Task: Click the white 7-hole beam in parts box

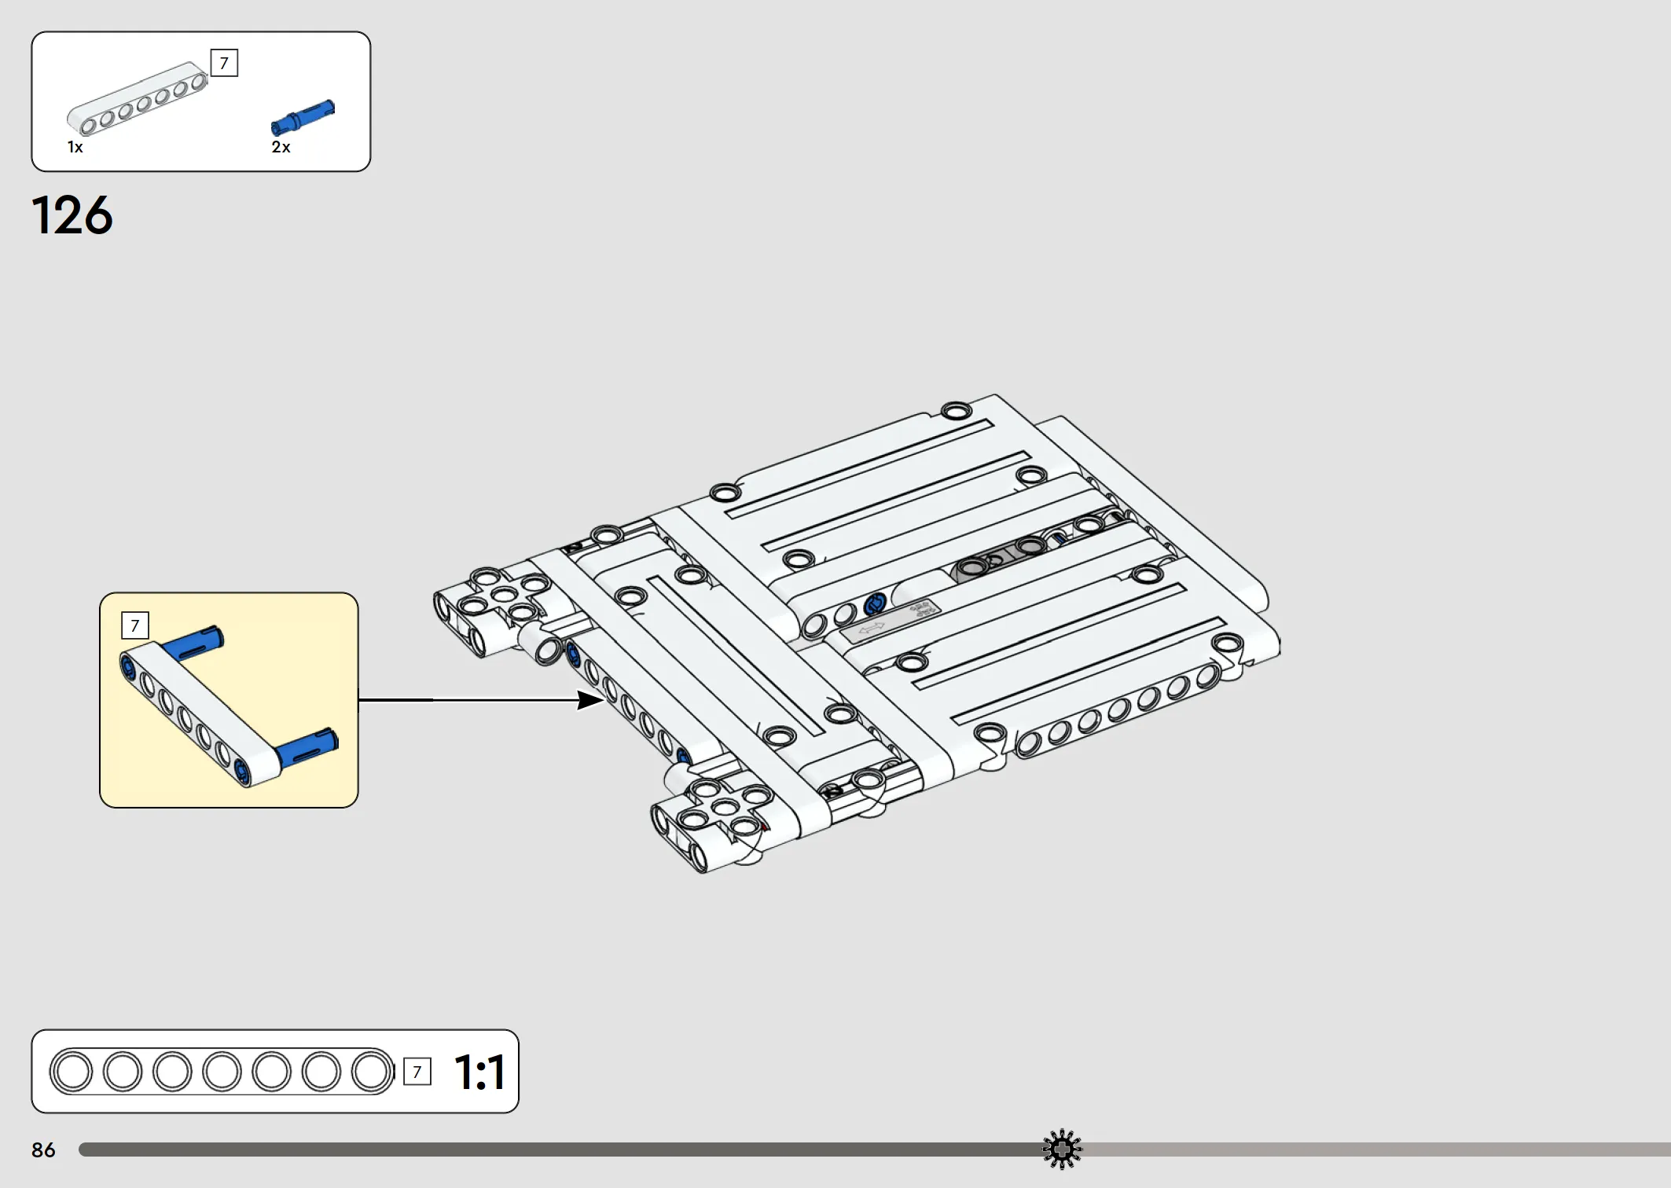Action: coord(138,98)
